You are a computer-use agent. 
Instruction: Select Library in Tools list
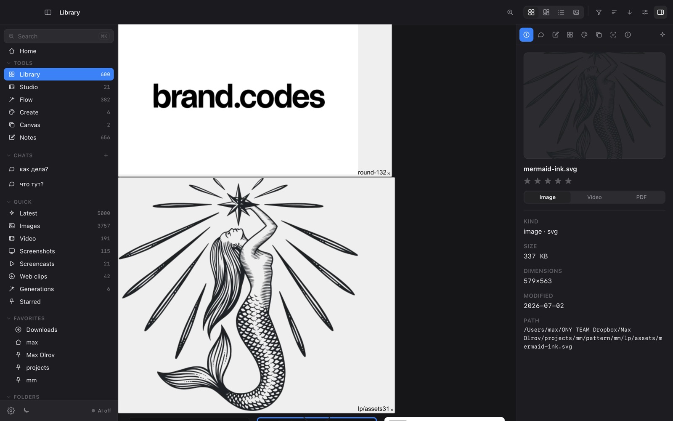click(59, 74)
